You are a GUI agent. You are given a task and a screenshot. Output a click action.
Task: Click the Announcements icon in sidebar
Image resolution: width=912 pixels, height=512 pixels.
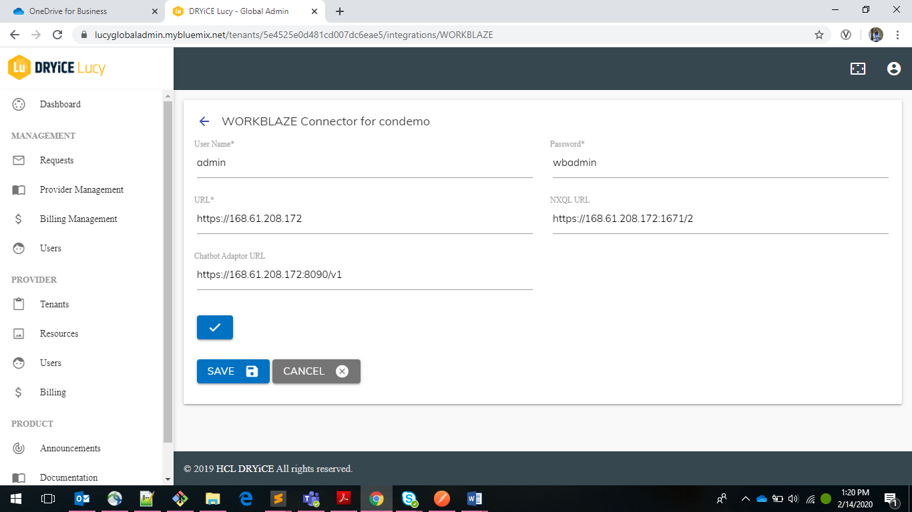(19, 448)
